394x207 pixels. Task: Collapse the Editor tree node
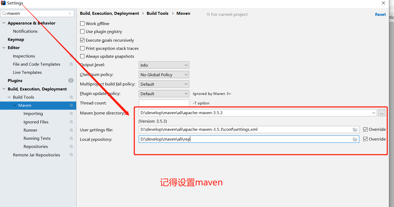click(x=4, y=47)
